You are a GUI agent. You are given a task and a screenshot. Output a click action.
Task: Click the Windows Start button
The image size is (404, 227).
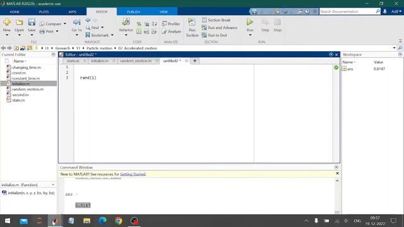click(x=8, y=221)
